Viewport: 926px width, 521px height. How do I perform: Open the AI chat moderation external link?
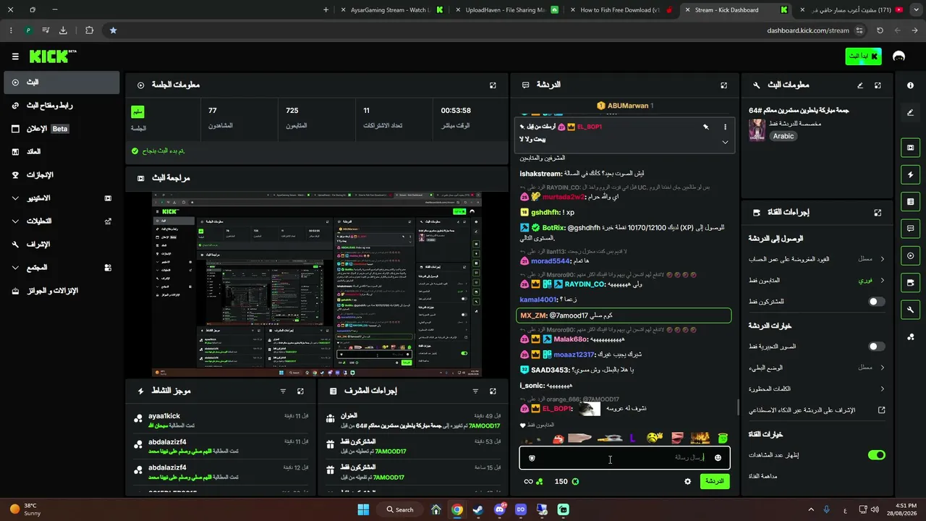click(x=882, y=410)
